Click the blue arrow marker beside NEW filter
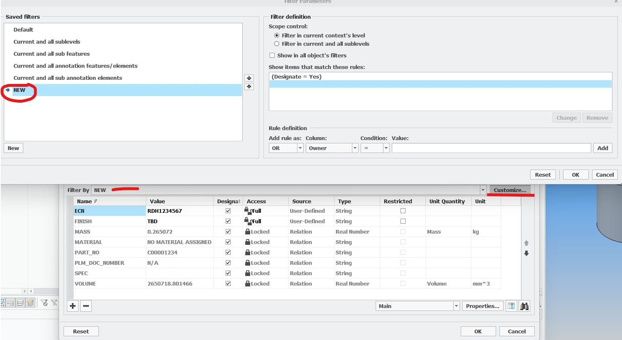The image size is (622, 340). click(8, 90)
